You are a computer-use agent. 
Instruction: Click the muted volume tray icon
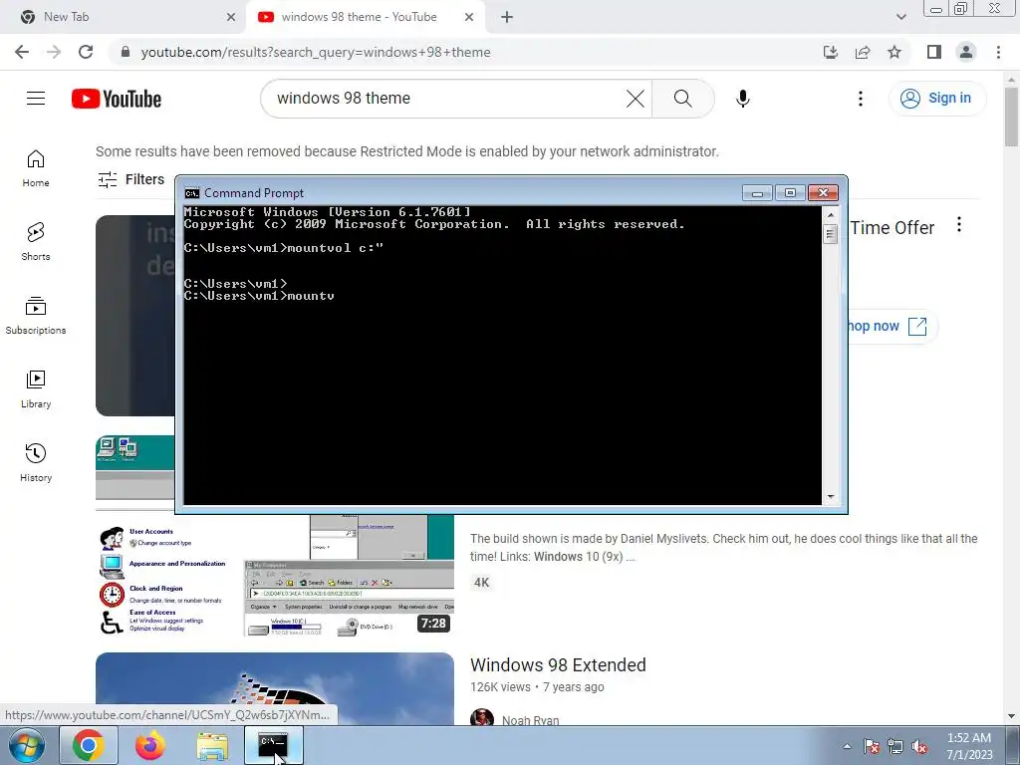[x=919, y=746]
